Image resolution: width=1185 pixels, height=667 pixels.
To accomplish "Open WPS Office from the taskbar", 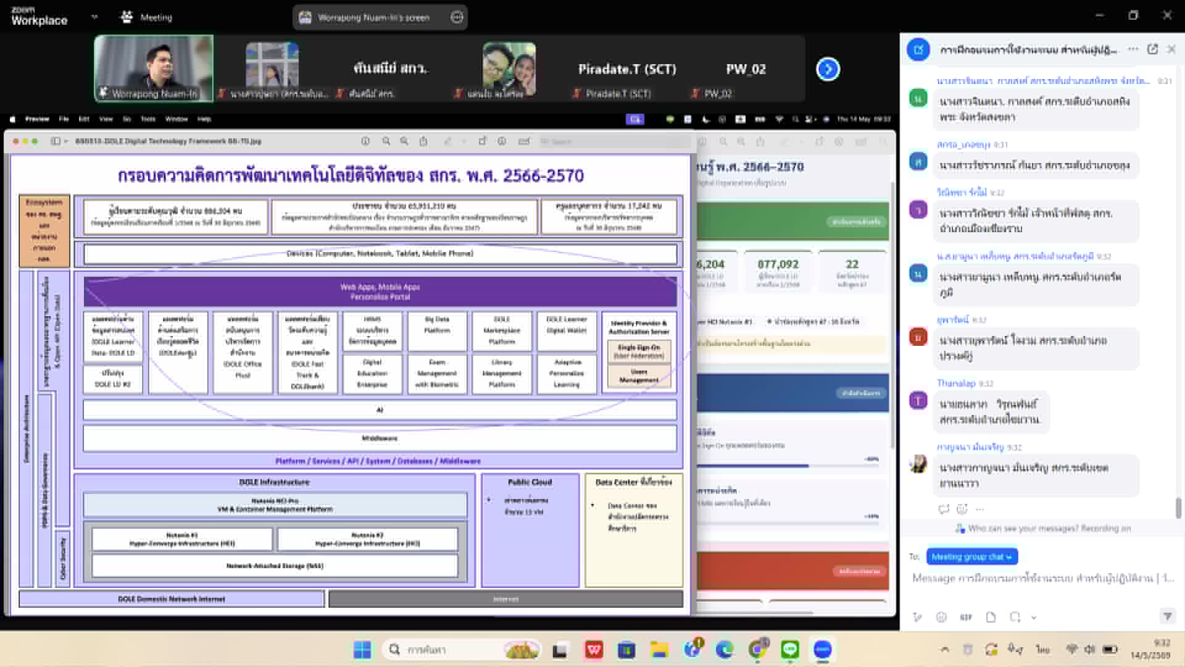I will 594,650.
